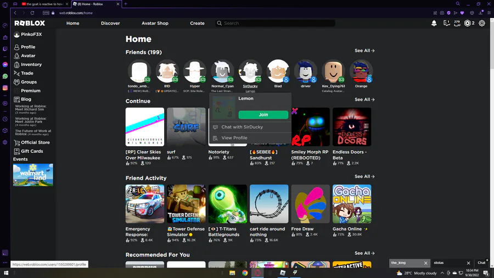Open the Create tab
Image resolution: width=494 pixels, height=278 pixels.
(x=197, y=23)
